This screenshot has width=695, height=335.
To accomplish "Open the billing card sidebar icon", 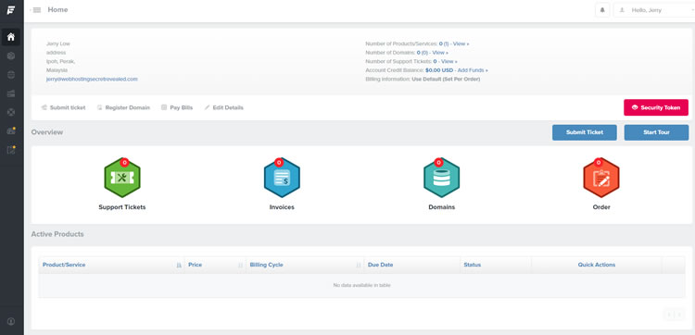I will tap(11, 93).
